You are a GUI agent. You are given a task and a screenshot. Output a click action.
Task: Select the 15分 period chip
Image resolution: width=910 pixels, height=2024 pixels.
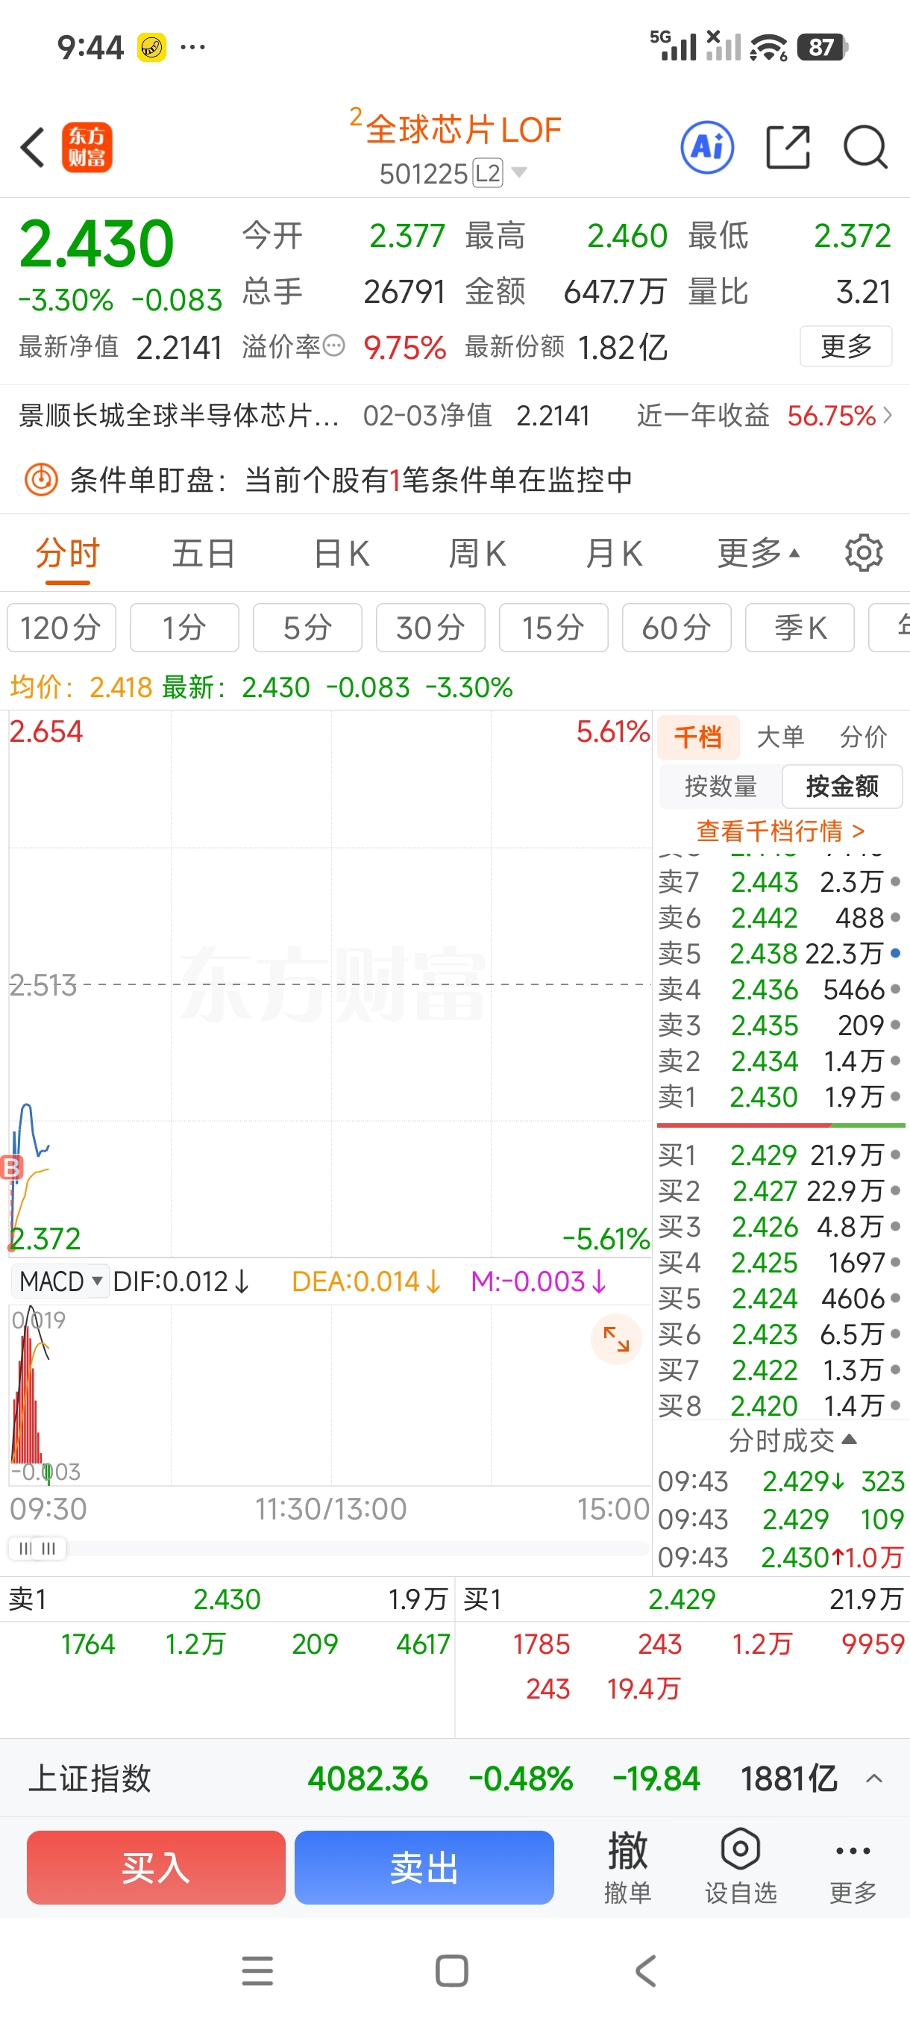point(553,628)
